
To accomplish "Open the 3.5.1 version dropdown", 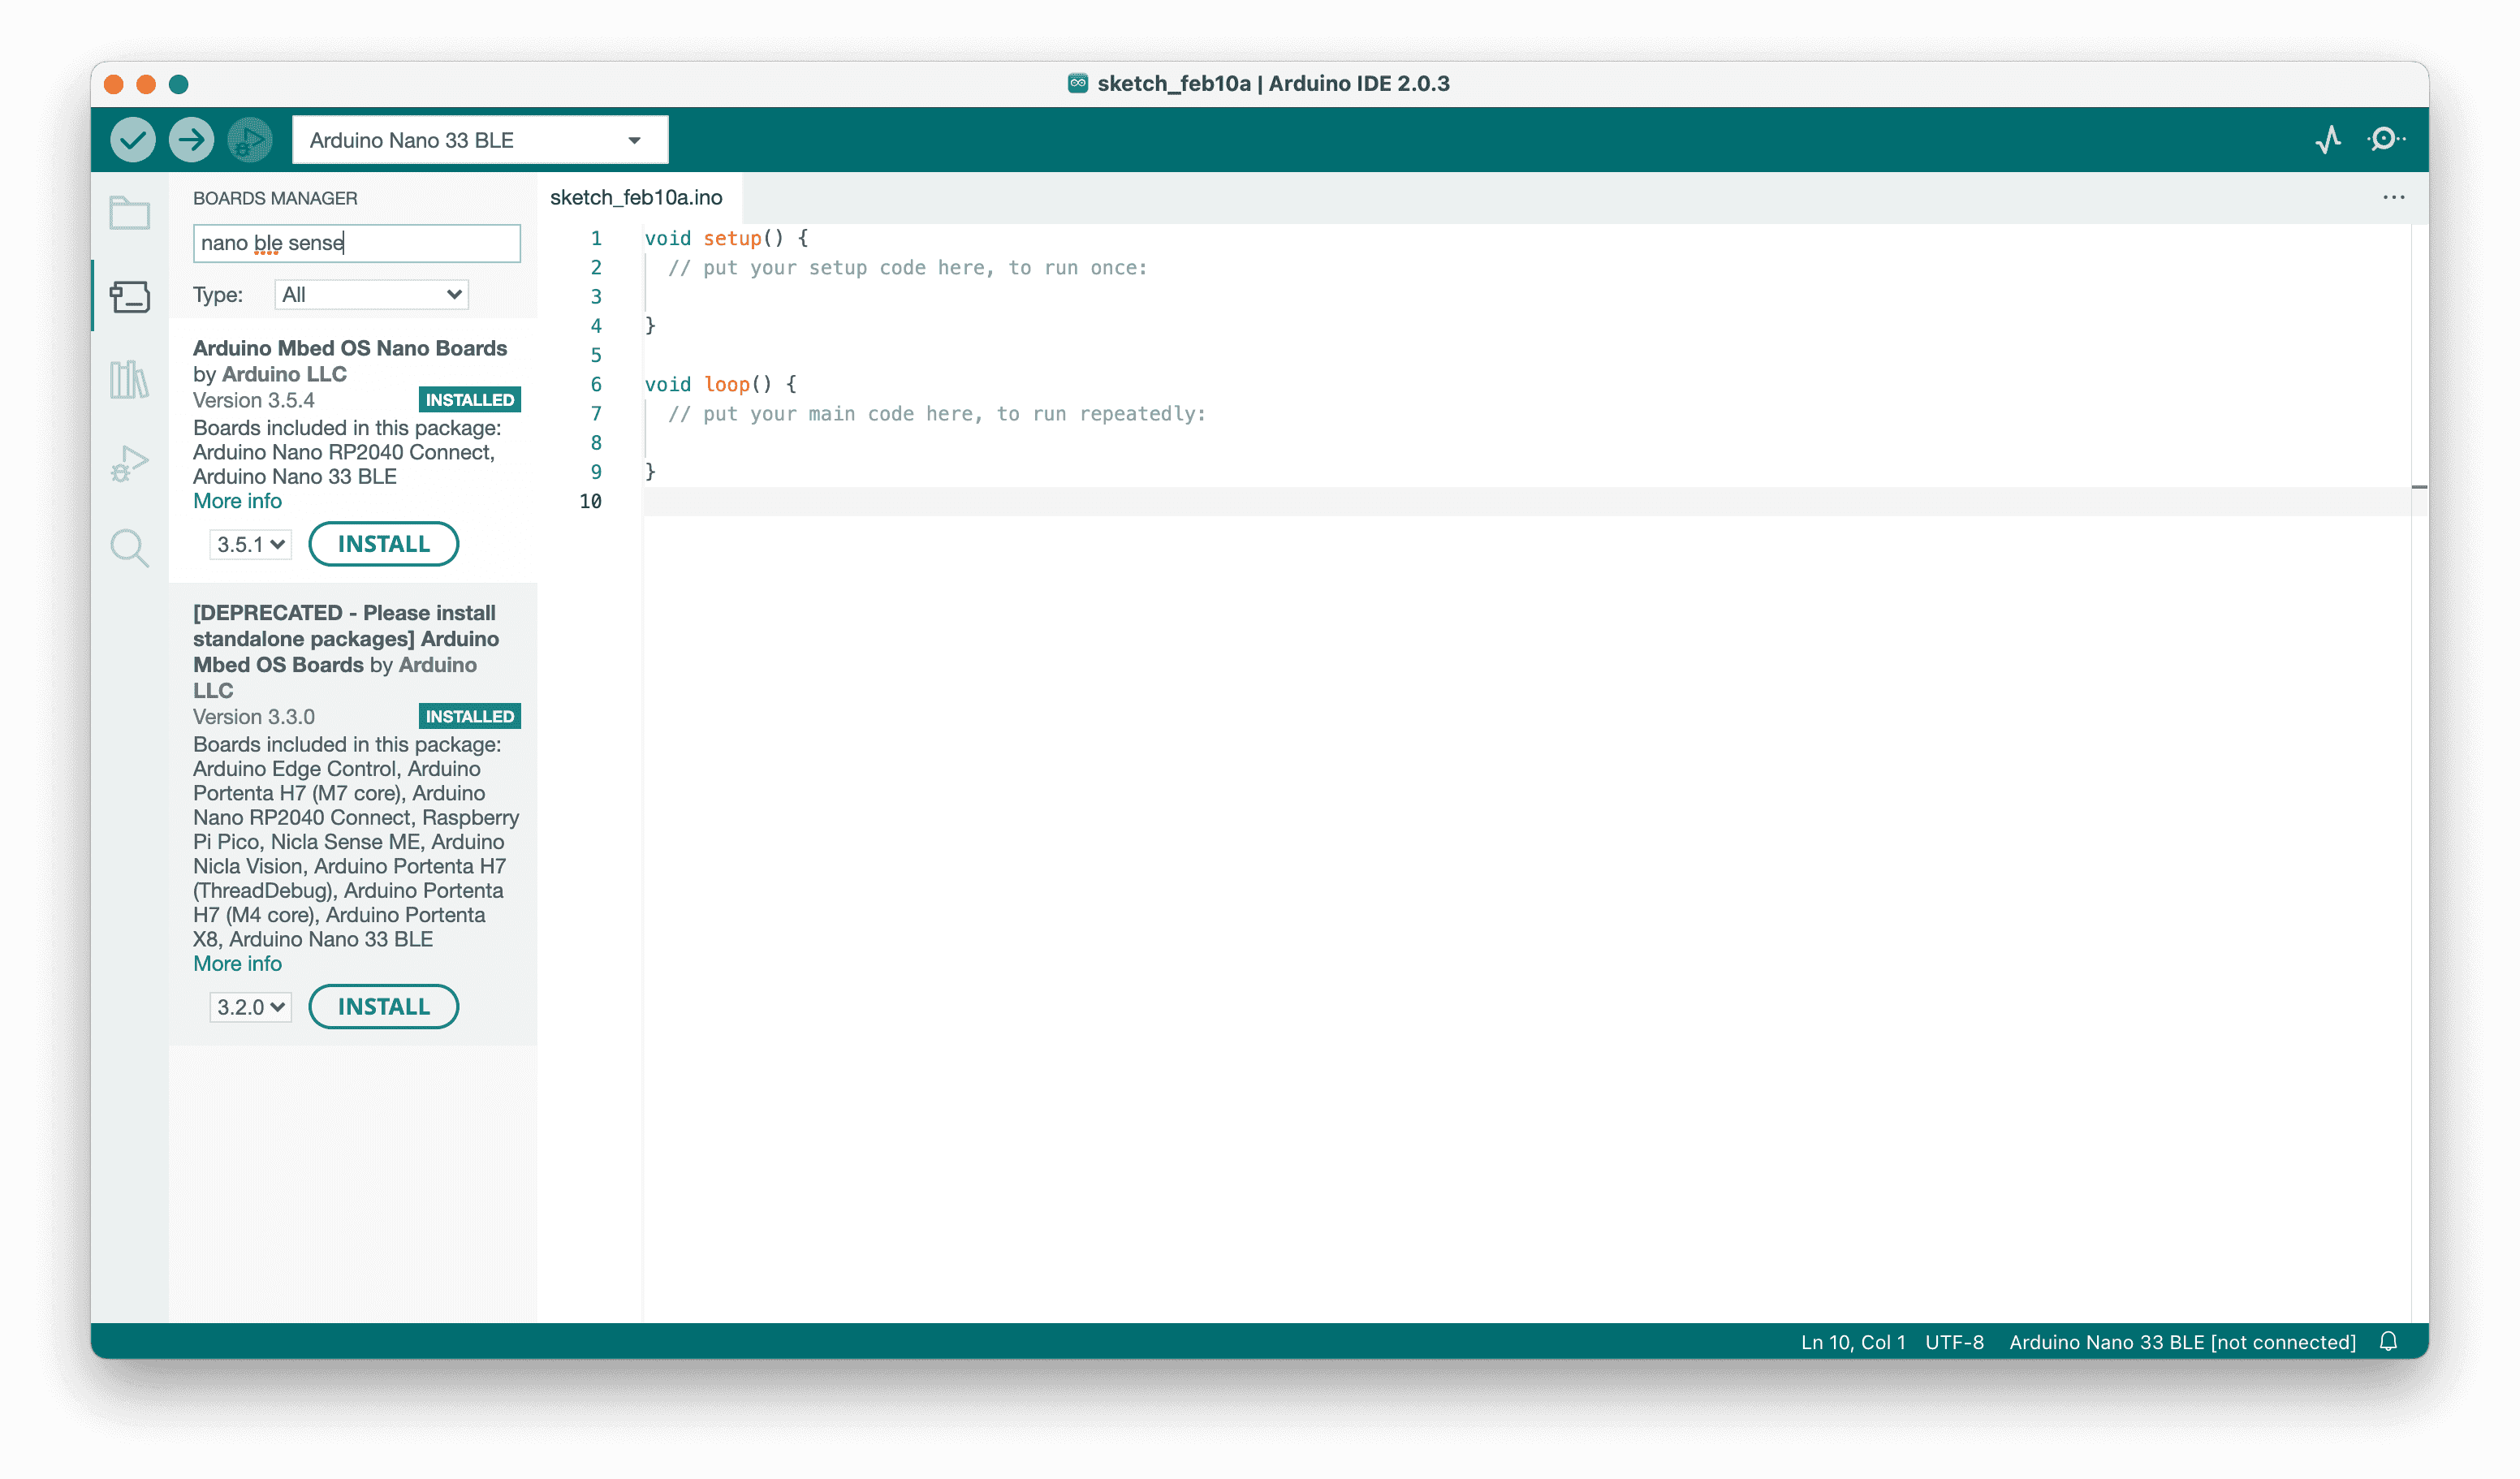I will pos(250,545).
